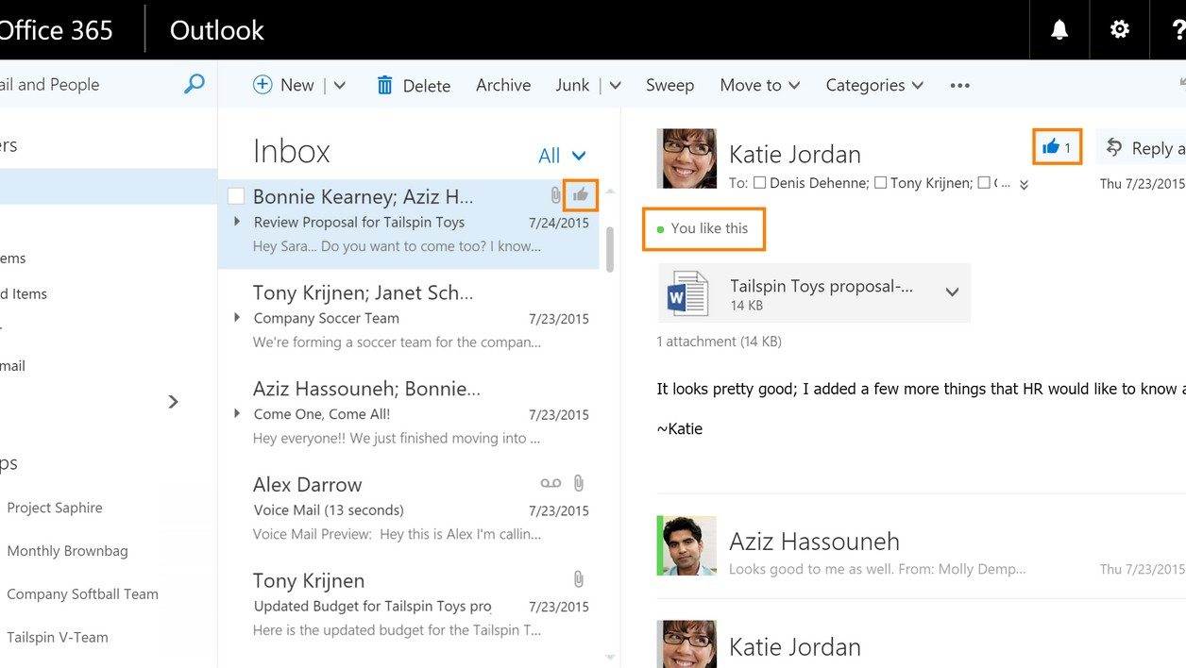1186x668 pixels.
Task: Open the Tailspin Toys attachment options chevron
Action: pyautogui.click(x=952, y=292)
